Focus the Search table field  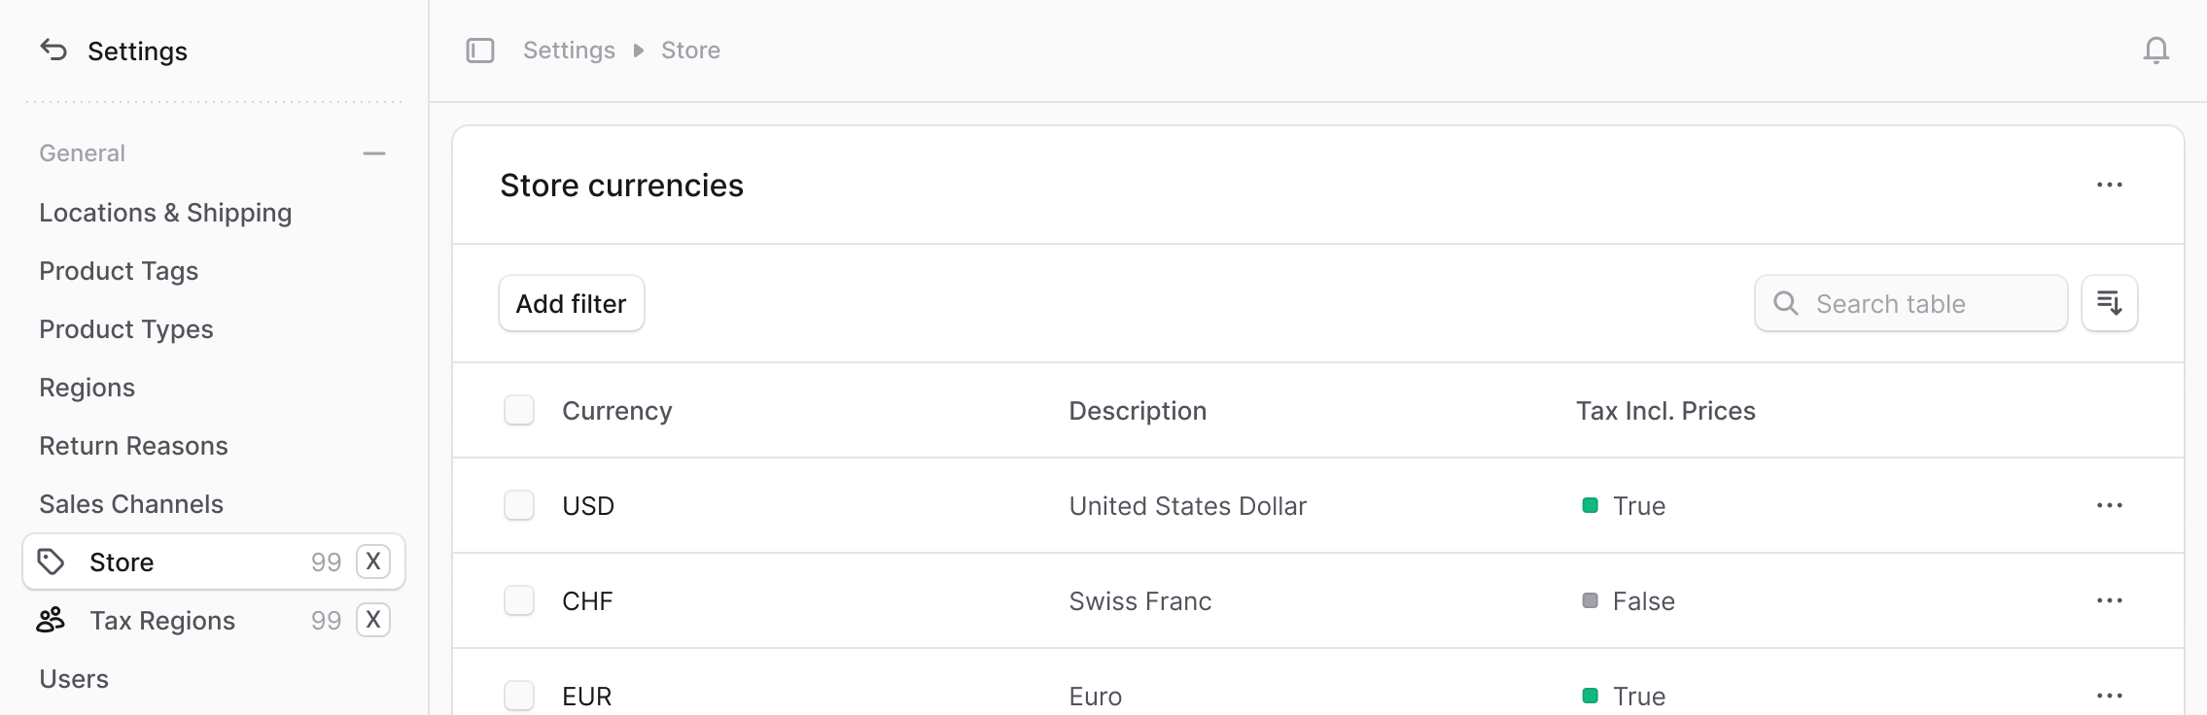click(1910, 303)
